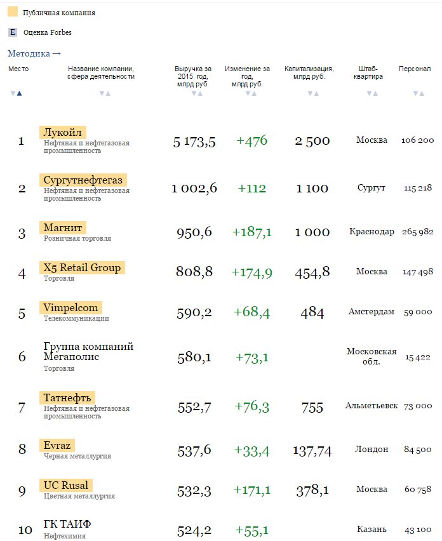
Task: Select the +171,1 change value
Action: click(x=252, y=490)
